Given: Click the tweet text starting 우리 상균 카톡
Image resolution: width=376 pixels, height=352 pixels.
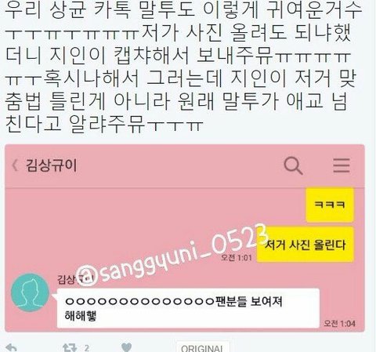Looking at the screenshot, I should [182, 67].
